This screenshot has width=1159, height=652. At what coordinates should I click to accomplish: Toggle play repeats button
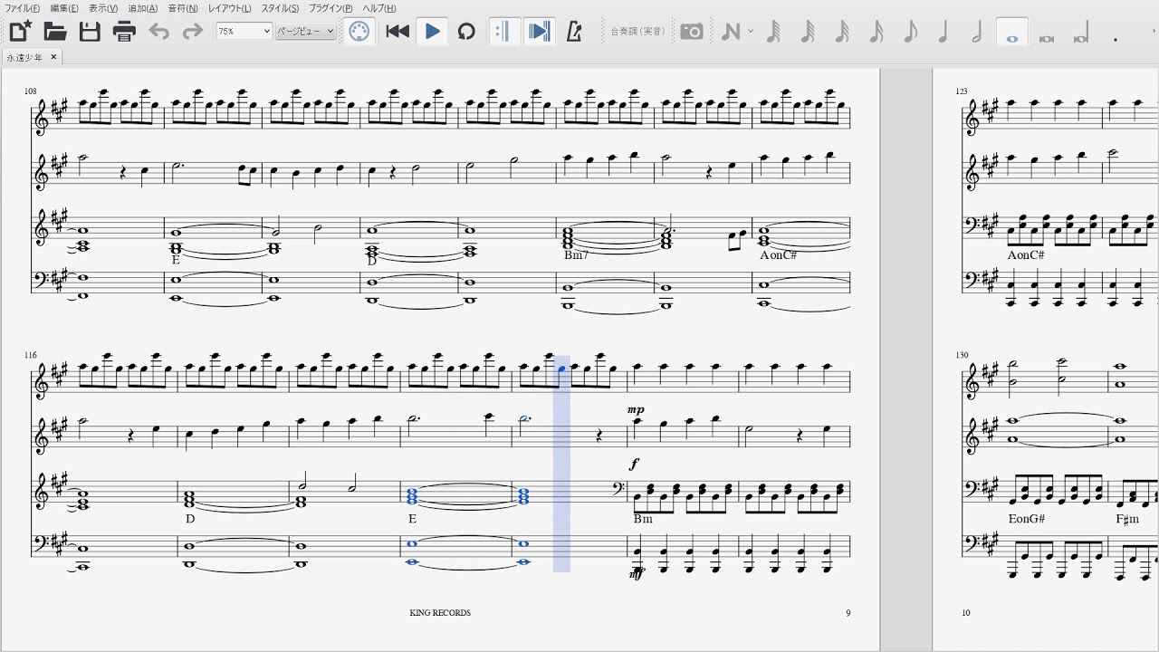[503, 32]
